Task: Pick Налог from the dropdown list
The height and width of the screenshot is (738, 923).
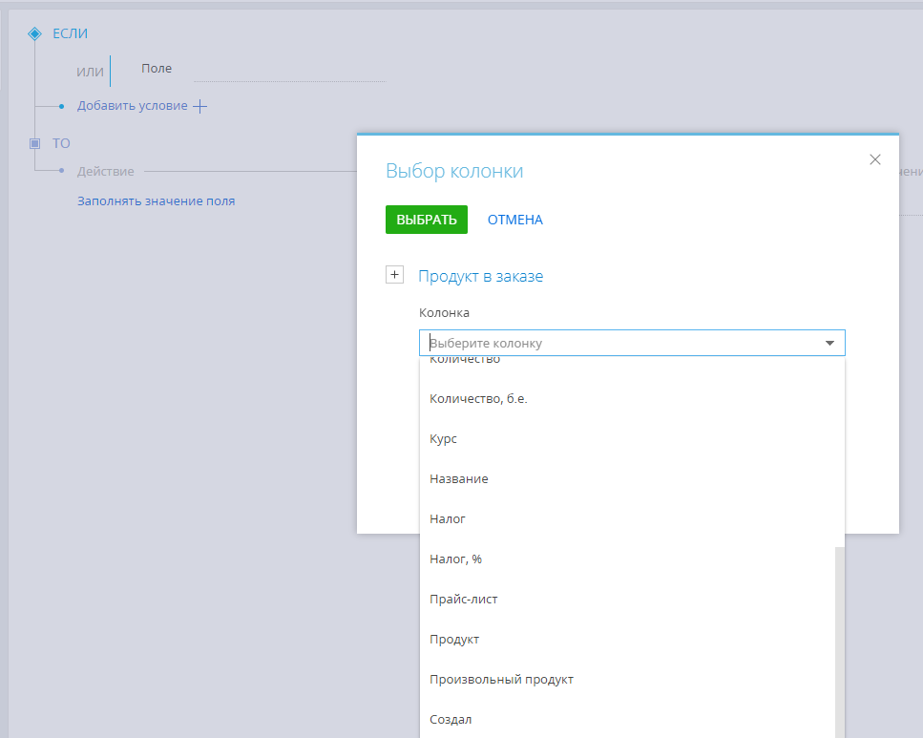Action: coord(448,519)
